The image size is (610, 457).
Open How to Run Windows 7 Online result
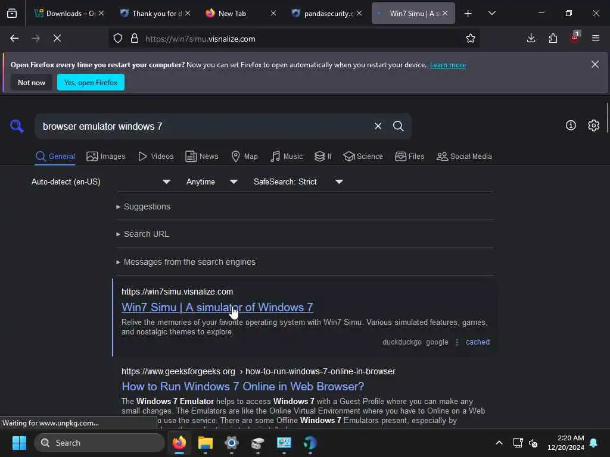point(243,386)
